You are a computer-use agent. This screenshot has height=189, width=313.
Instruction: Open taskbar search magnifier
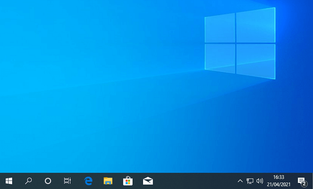(x=28, y=181)
